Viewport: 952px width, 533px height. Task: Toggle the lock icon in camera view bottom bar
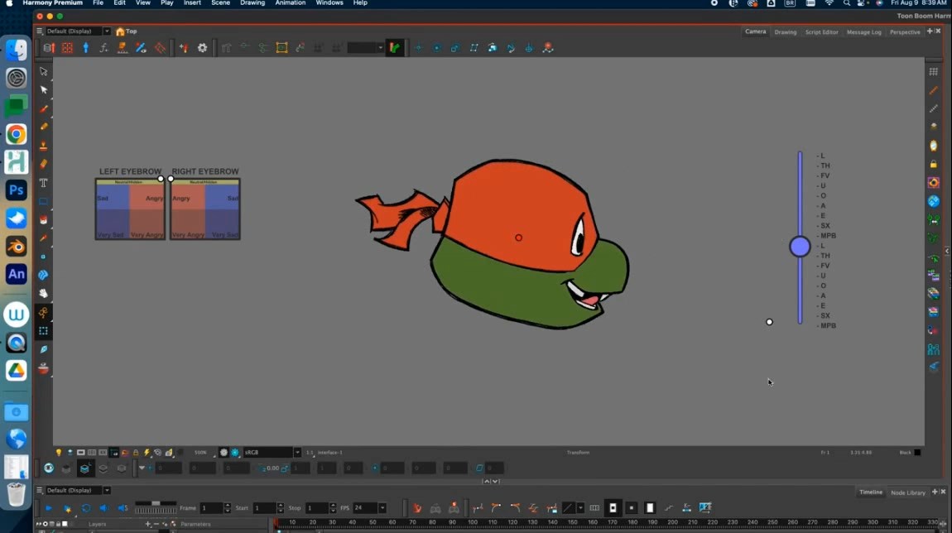tap(136, 452)
